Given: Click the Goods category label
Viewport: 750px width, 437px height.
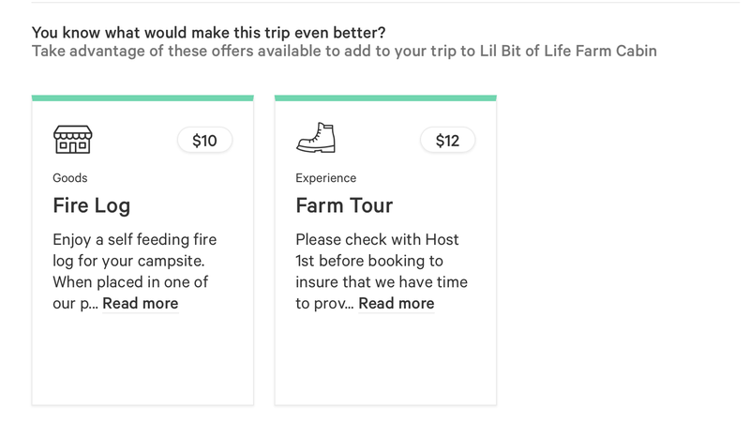Looking at the screenshot, I should pyautogui.click(x=69, y=178).
